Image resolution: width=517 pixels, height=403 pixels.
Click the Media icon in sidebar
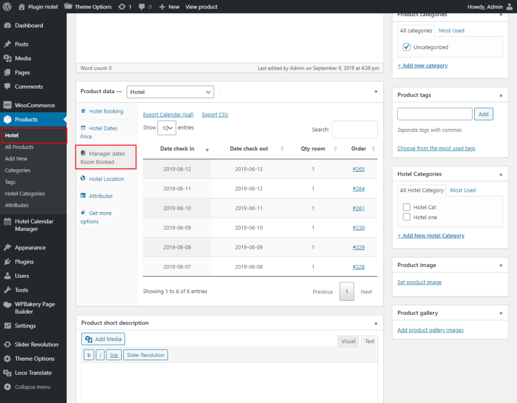tap(7, 58)
